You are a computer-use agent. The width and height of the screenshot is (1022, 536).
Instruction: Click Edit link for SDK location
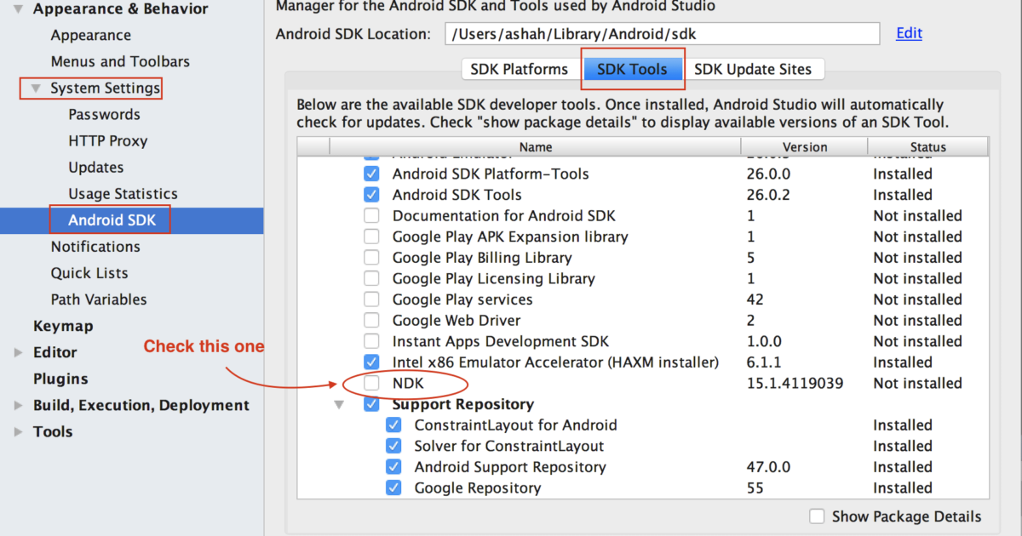coord(909,33)
